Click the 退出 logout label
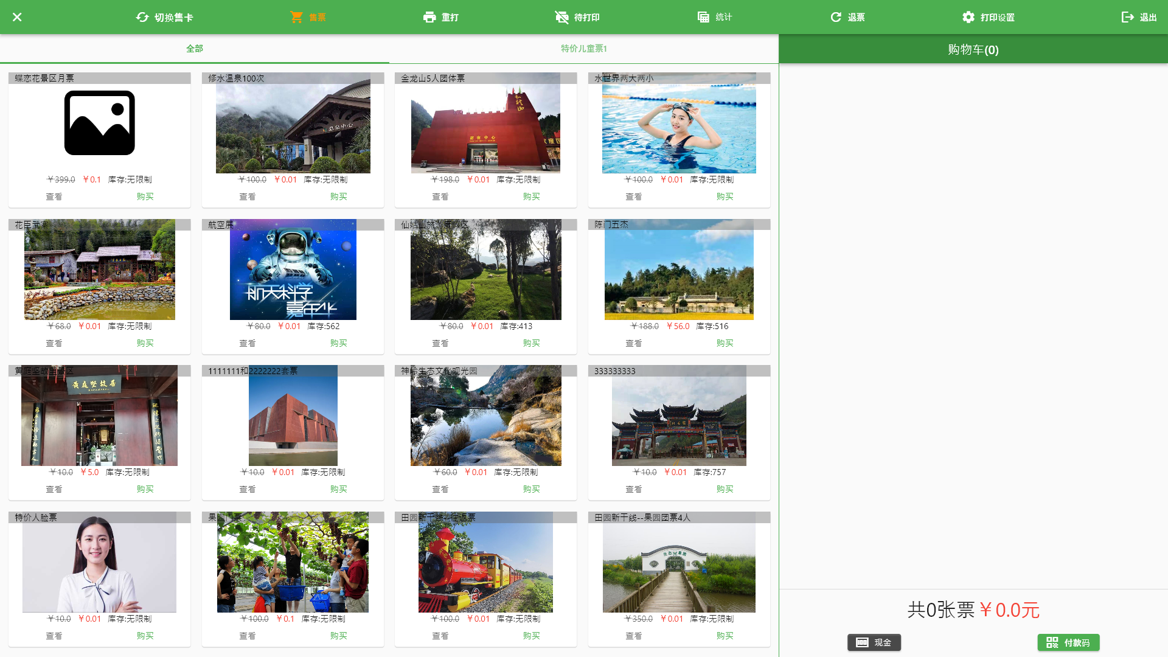1168x657 pixels. pos(1149,17)
